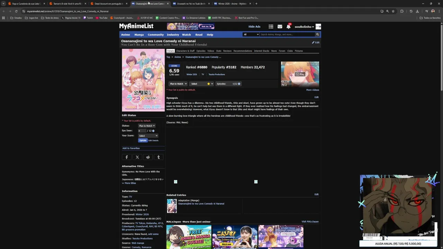Open the Manga menu
Viewport: 443px width, 249px height.
[x=139, y=35]
